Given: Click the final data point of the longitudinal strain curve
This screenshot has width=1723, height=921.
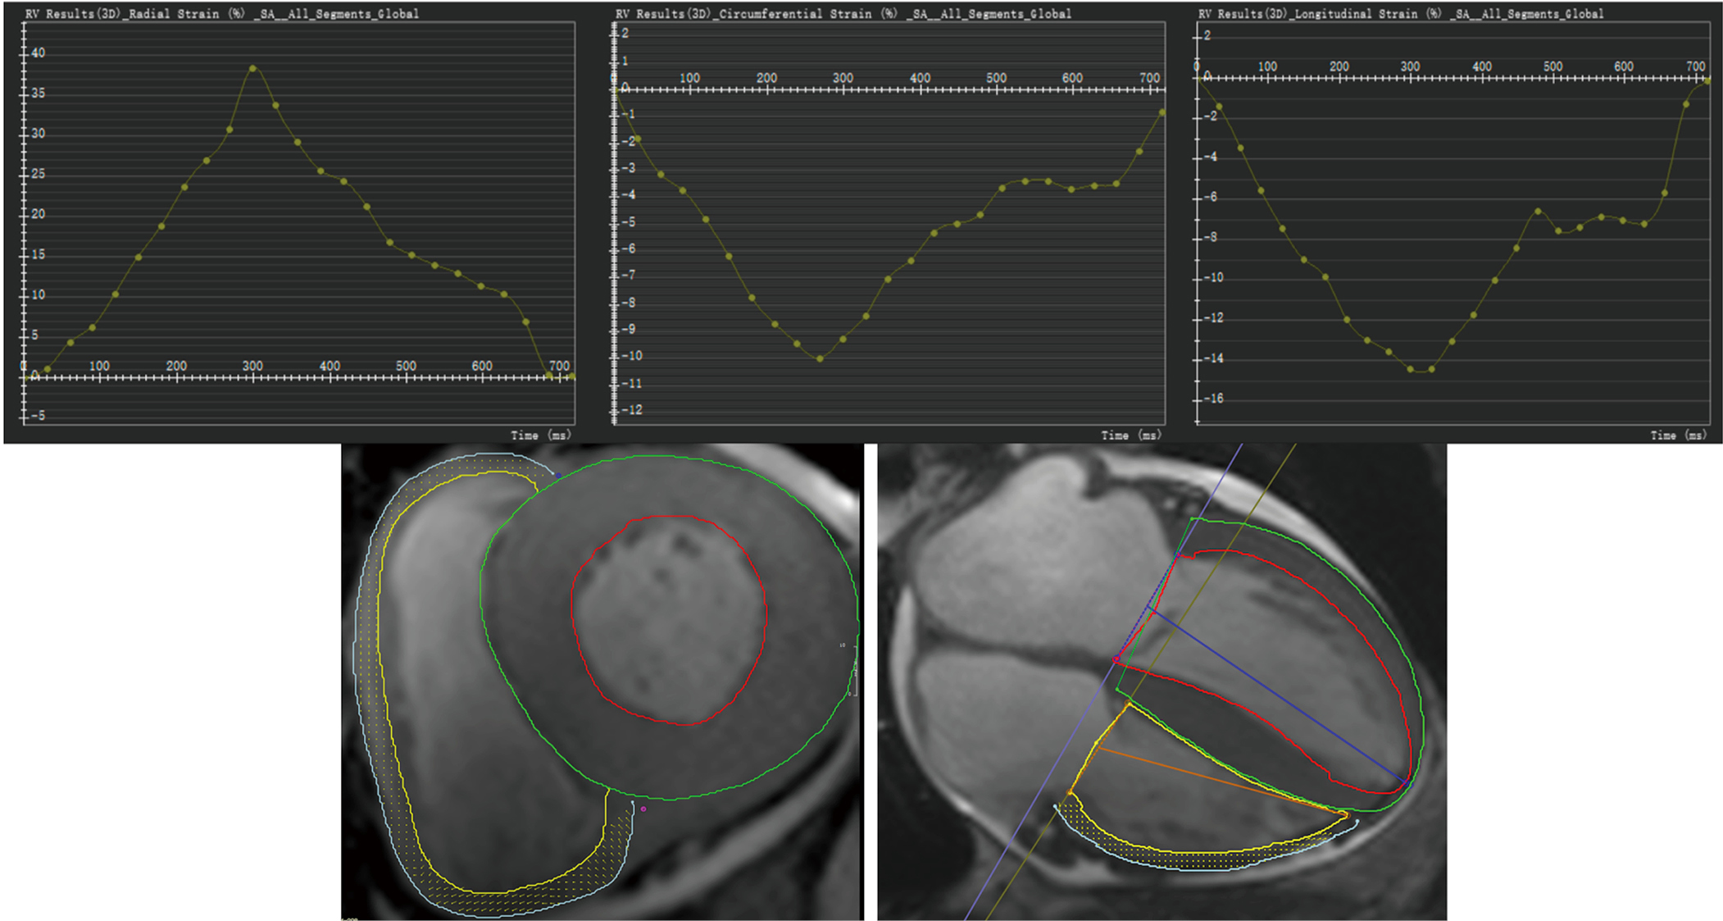Looking at the screenshot, I should coord(1707,80).
